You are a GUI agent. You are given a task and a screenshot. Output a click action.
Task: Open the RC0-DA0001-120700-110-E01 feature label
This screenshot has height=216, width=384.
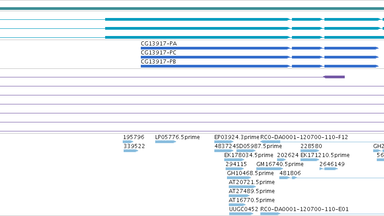[305, 209]
